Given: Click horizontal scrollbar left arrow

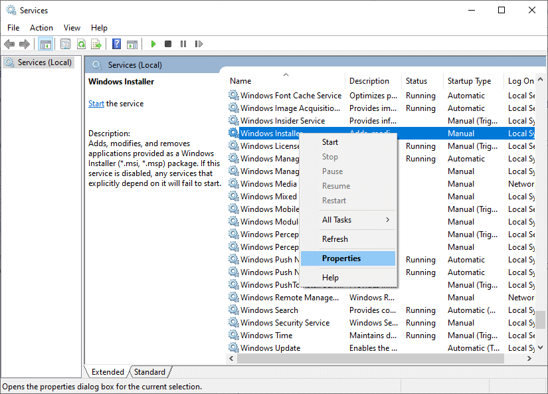Looking at the screenshot, I should tap(231, 358).
